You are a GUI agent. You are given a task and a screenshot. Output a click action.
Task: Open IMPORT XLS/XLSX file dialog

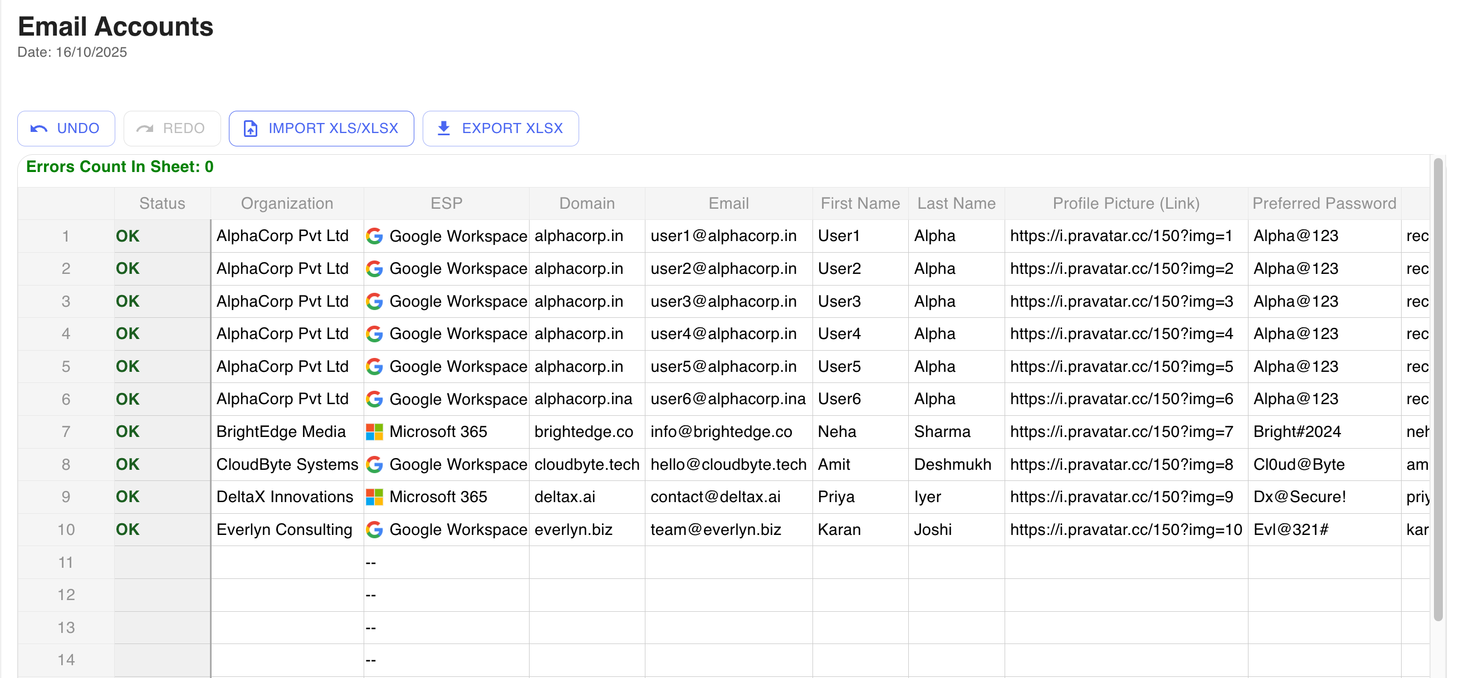[321, 129]
